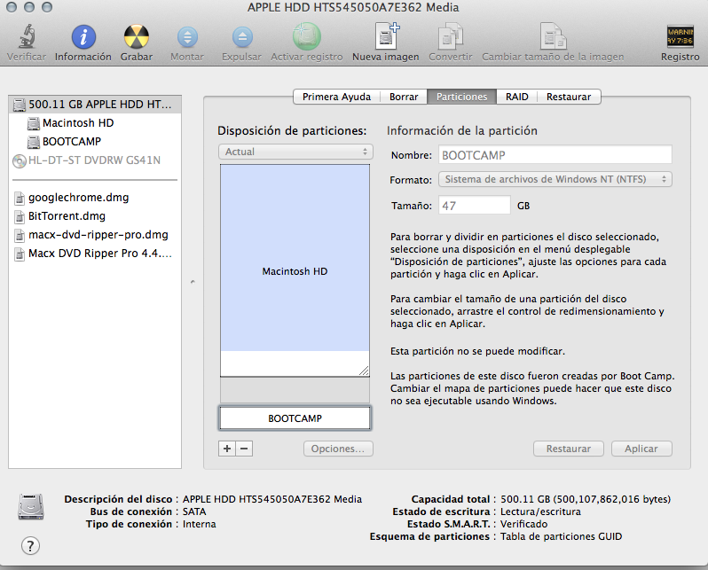Click the Activar registro icon
708x570 pixels.
[x=307, y=36]
